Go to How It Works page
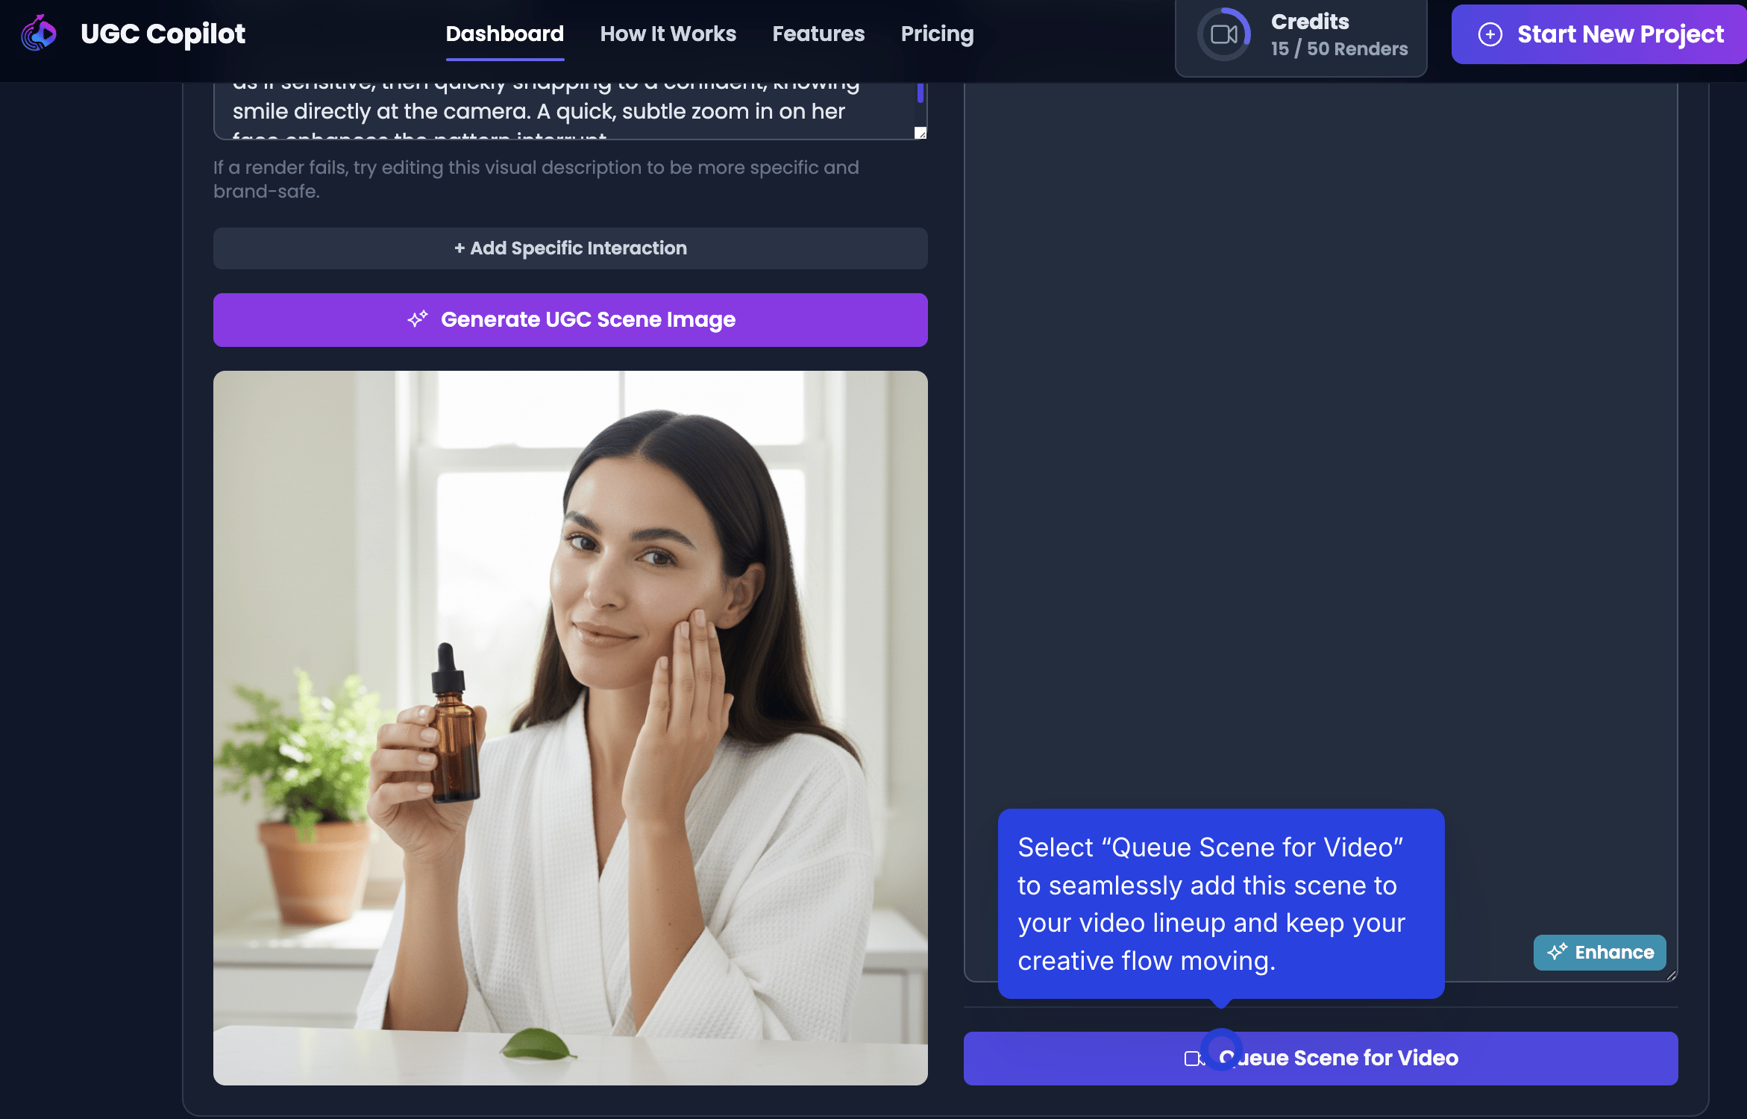Screen dimensions: 1747x1119 [668, 34]
